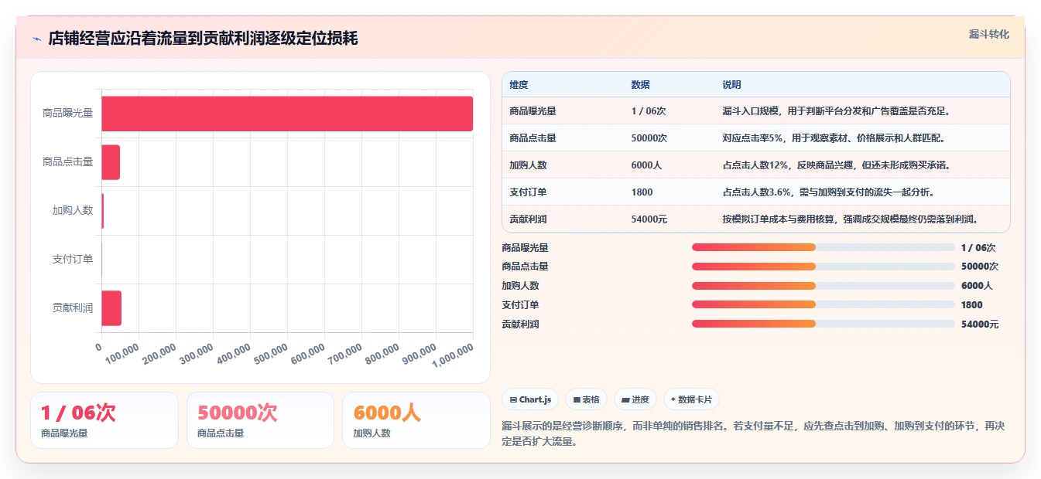Click the table data cell 54000元
Image resolution: width=1041 pixels, height=479 pixels.
(x=669, y=219)
